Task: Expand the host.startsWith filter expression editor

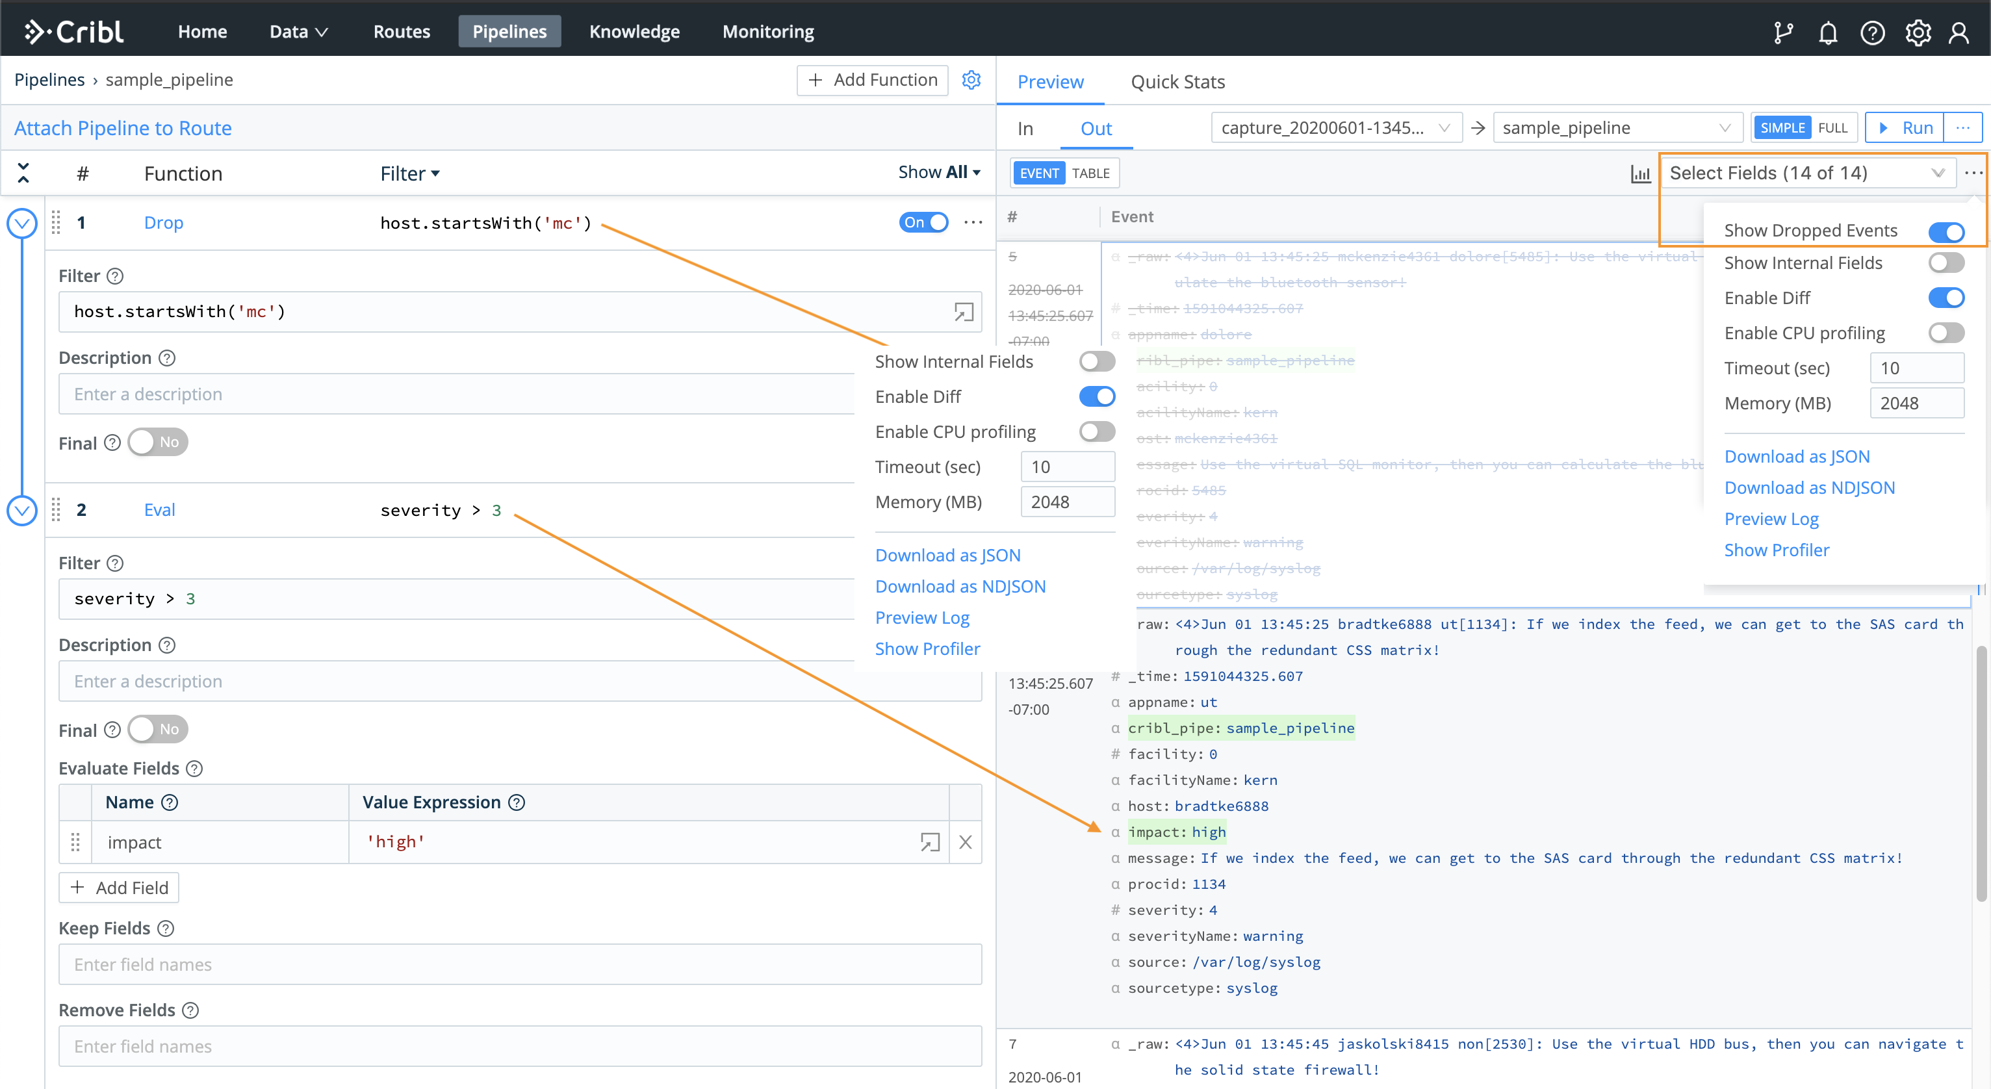Action: pos(963,311)
